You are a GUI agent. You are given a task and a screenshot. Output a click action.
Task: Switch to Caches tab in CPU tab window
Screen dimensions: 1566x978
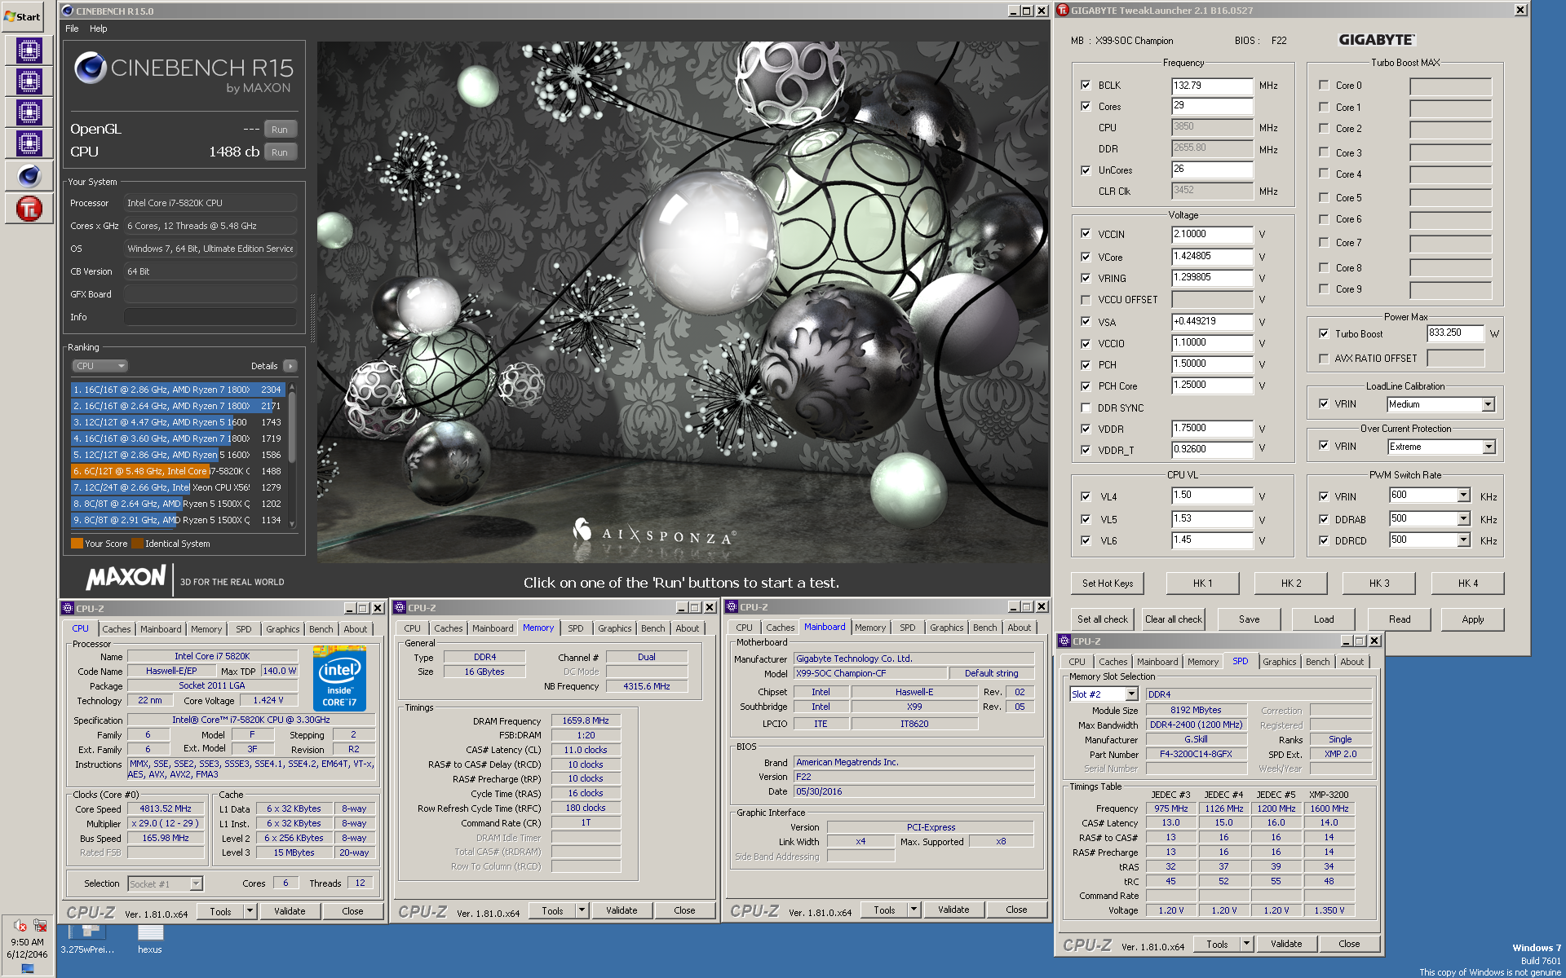tap(116, 629)
